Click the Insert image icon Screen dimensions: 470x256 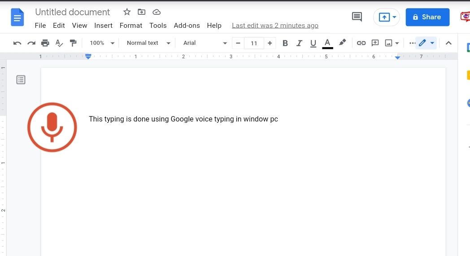click(x=388, y=43)
